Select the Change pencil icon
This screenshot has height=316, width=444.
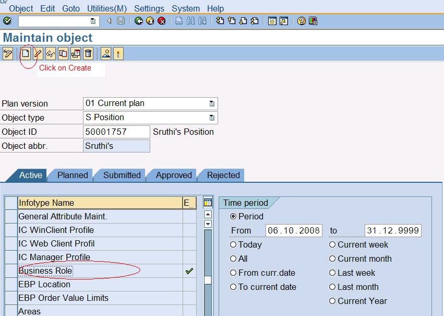point(37,53)
